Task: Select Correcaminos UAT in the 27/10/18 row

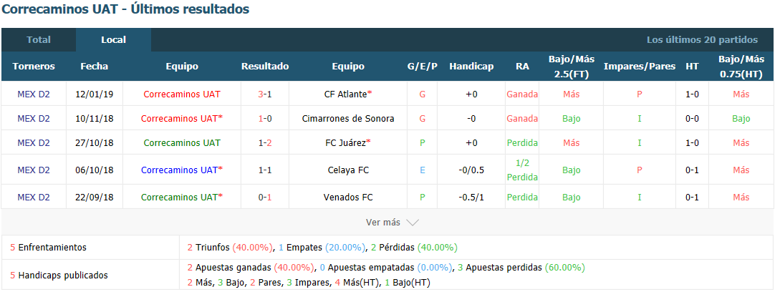Action: (x=182, y=143)
